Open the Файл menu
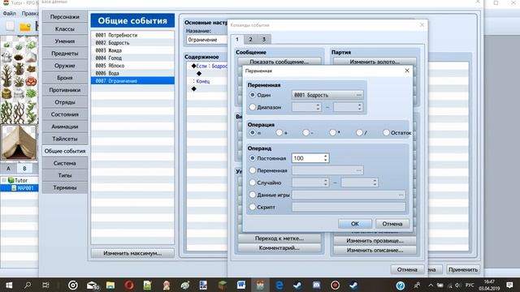 point(10,14)
